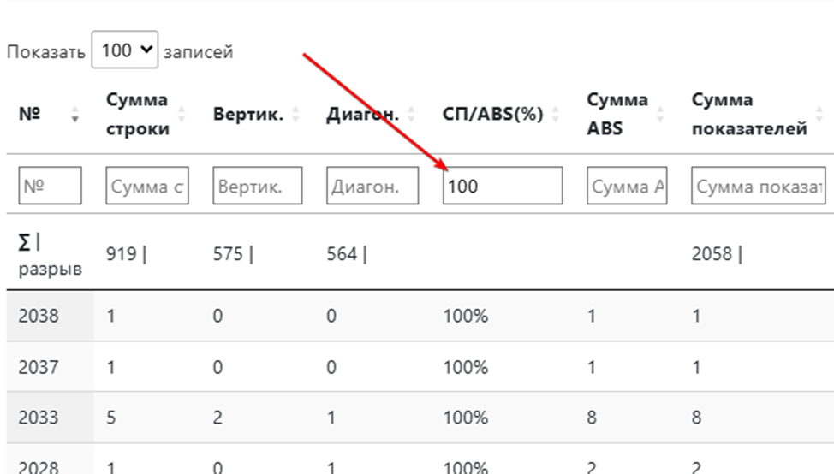Open the records-per-page dropdown showing 100
This screenshot has height=474, width=834.
[125, 51]
